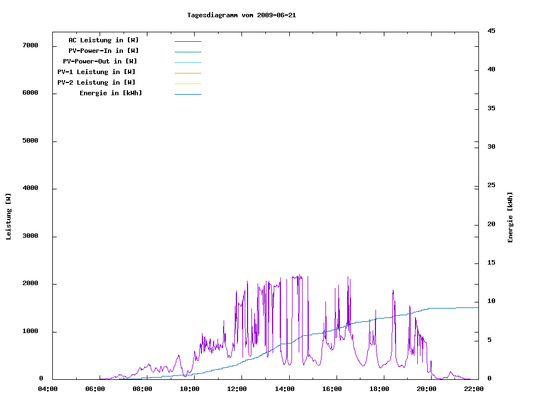Click the 7000 value on left axis
The image size is (534, 401).
pyautogui.click(x=30, y=45)
